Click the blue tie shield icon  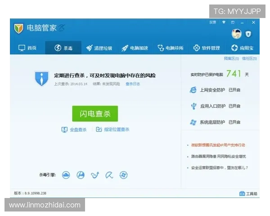(41, 78)
